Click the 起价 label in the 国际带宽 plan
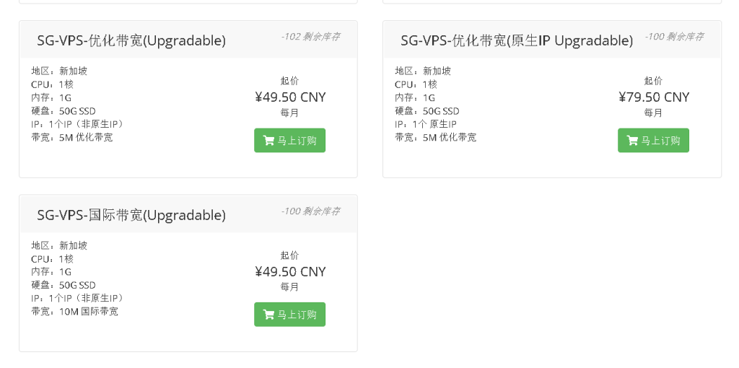 tap(289, 255)
